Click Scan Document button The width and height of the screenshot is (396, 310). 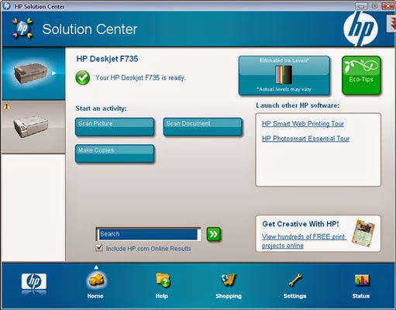point(203,126)
